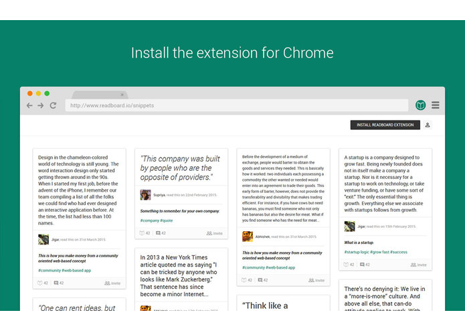Click the browser forward arrow
The height and width of the screenshot is (331, 465).
[x=41, y=105]
